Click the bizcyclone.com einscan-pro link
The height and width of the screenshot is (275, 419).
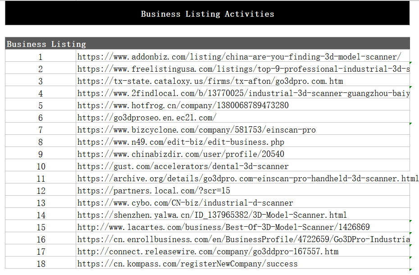pos(196,130)
